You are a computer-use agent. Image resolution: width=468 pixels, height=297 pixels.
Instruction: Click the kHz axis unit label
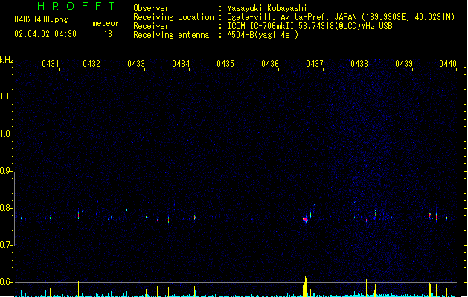tap(7, 60)
